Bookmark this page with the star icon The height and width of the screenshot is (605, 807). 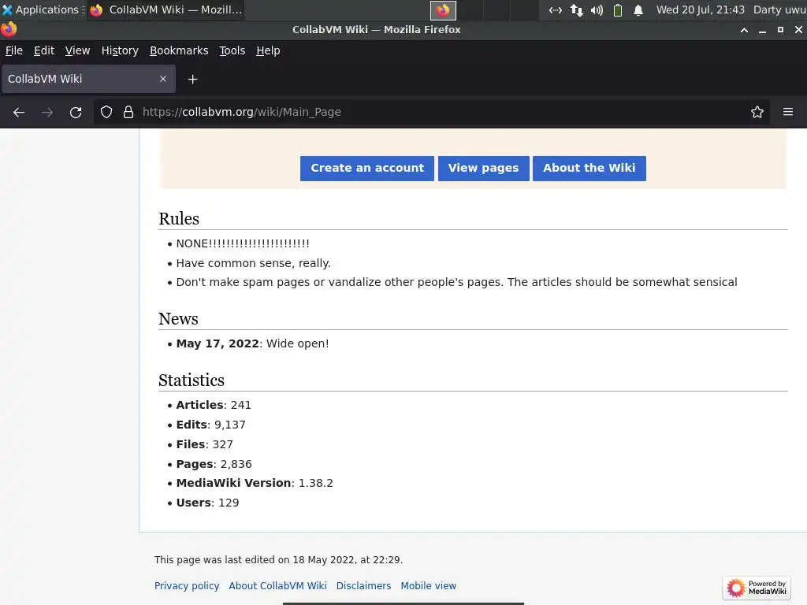(757, 112)
